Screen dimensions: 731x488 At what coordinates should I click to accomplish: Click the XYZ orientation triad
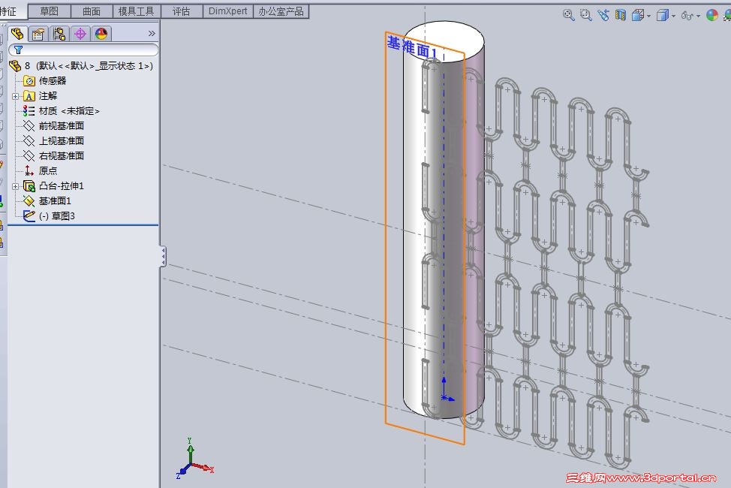pyautogui.click(x=194, y=459)
